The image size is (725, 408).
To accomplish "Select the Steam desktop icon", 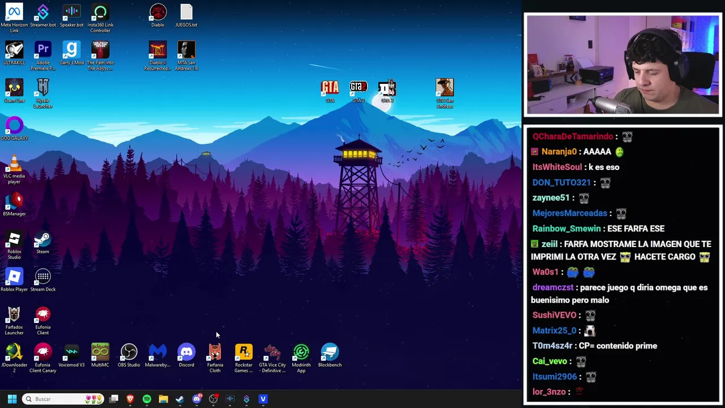I will [x=42, y=242].
